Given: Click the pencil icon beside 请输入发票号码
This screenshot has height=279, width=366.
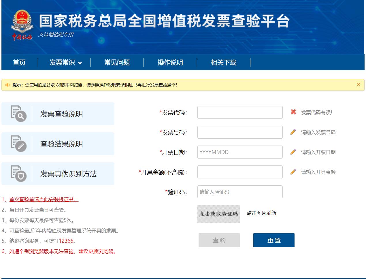Looking at the screenshot, I should click(293, 132).
